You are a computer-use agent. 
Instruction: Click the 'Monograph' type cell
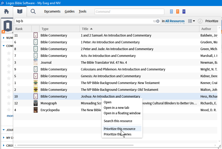49,103
